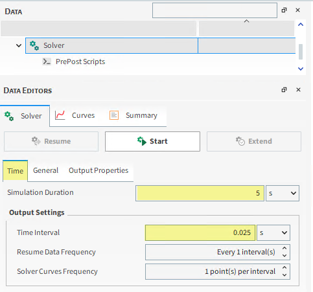Open the Simulation Duration unit dropdown
This screenshot has width=313, height=292.
pos(283,193)
